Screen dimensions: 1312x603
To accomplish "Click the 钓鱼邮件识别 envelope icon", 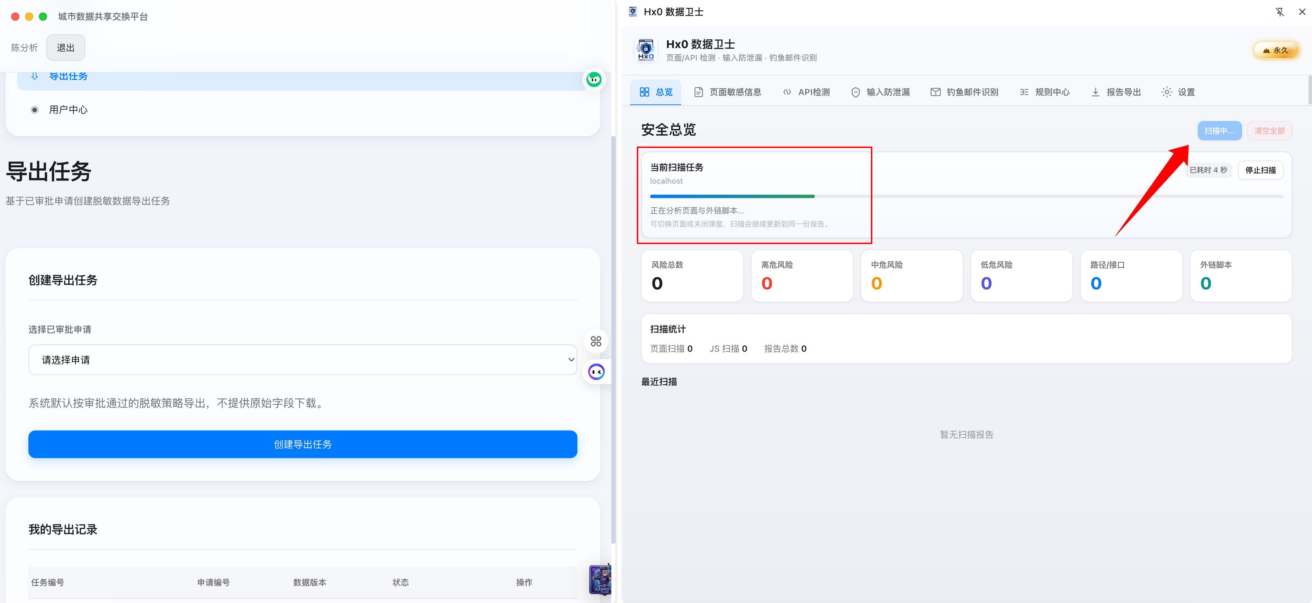I will point(935,92).
